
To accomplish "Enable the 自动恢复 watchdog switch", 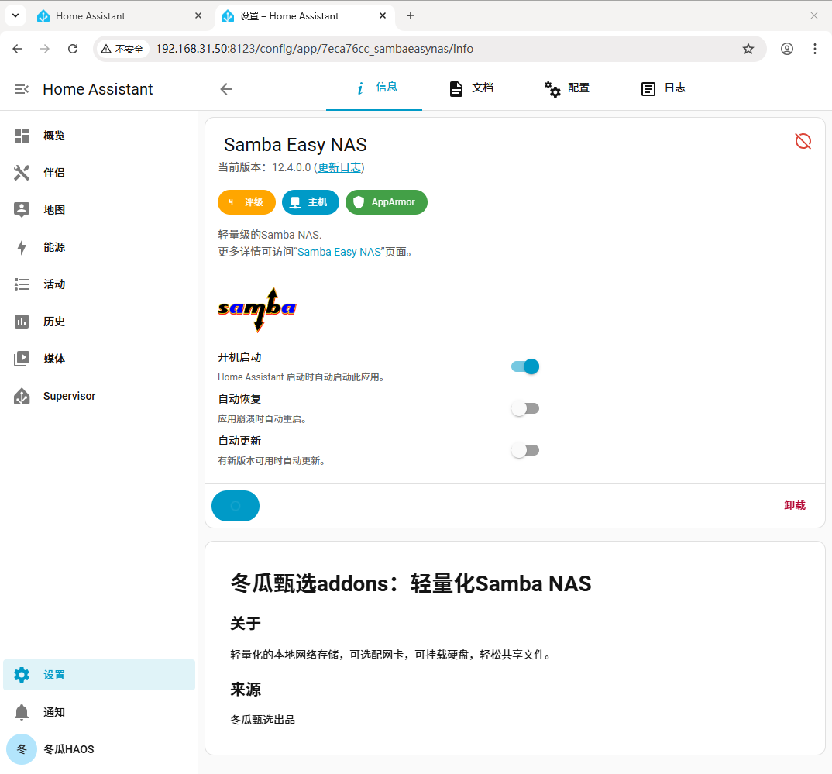I will click(x=524, y=408).
